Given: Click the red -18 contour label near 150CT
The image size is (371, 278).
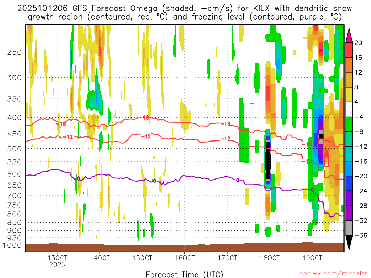Looking at the screenshot, I should pos(145,118).
